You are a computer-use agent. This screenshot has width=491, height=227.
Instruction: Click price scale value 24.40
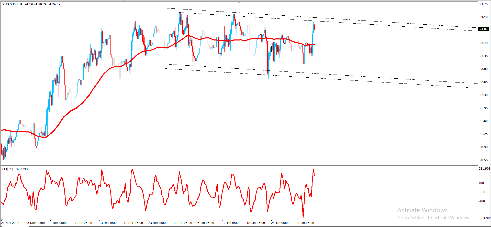point(483,17)
